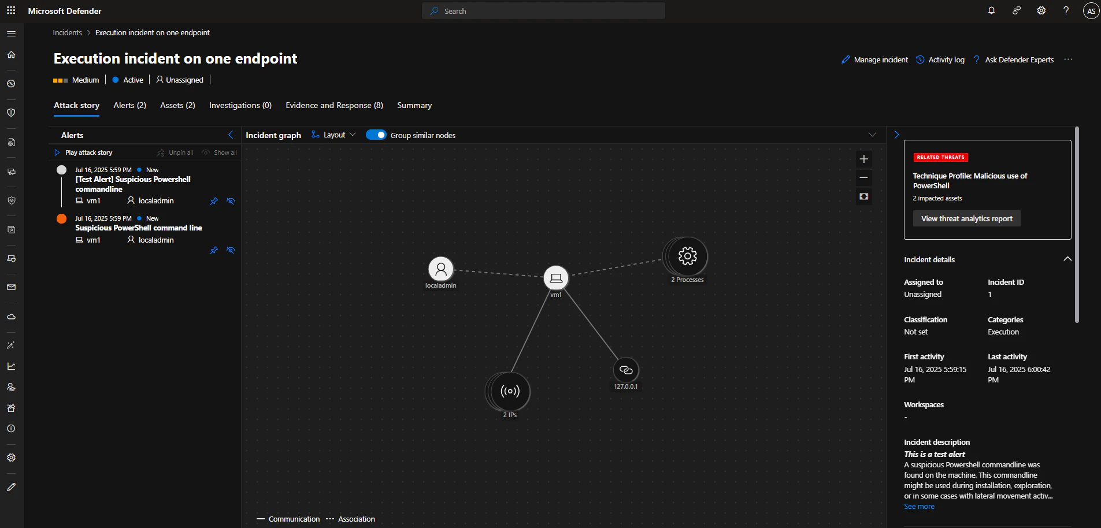
Task: Click the Unassigned owner label under title
Action: (180, 80)
